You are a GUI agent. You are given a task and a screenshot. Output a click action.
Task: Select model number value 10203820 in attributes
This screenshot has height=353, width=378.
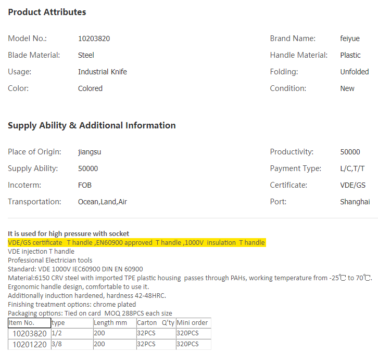click(94, 38)
